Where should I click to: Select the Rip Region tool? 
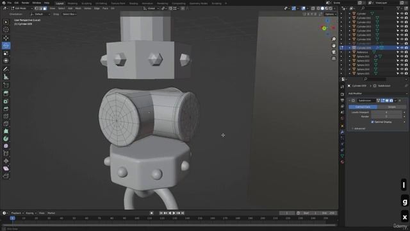[x=6, y=176]
